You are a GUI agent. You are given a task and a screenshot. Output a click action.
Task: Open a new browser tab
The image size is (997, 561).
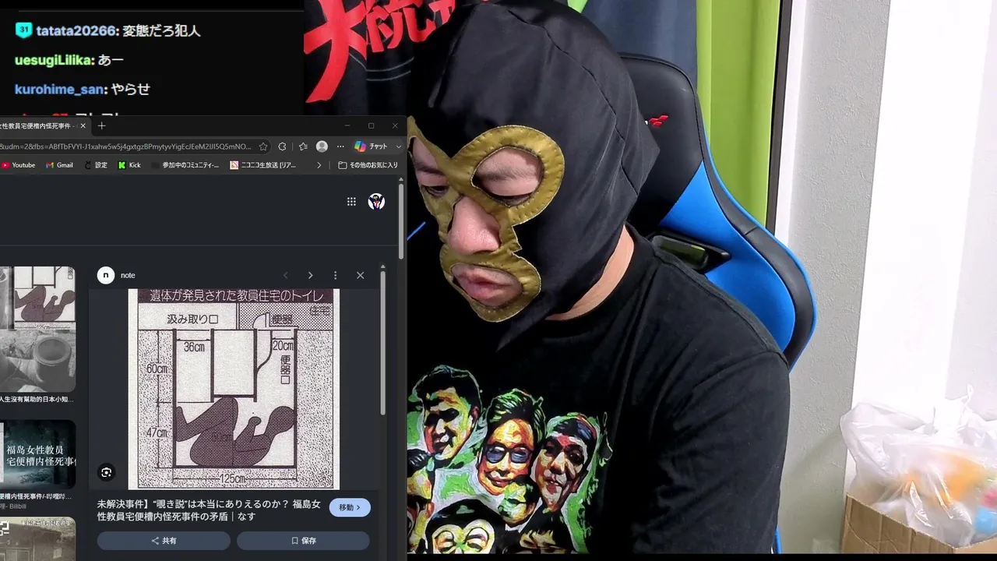[101, 125]
